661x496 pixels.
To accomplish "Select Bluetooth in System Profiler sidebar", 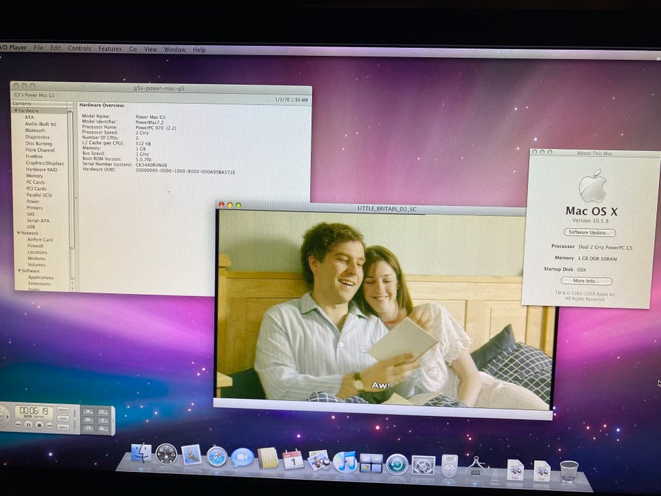I will 35,130.
